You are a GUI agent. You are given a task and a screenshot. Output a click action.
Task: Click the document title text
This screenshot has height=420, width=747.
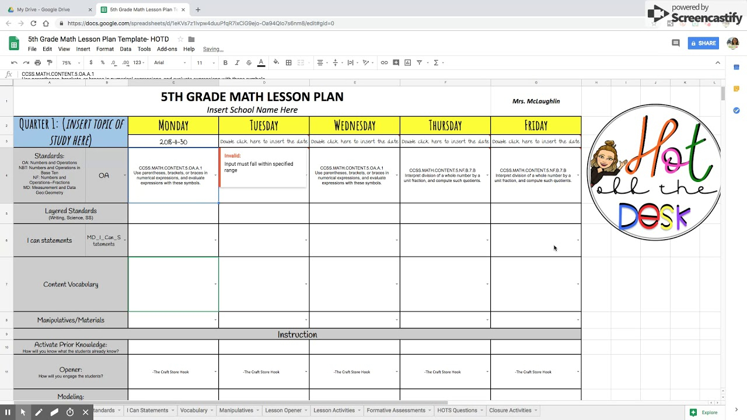pyautogui.click(x=99, y=39)
